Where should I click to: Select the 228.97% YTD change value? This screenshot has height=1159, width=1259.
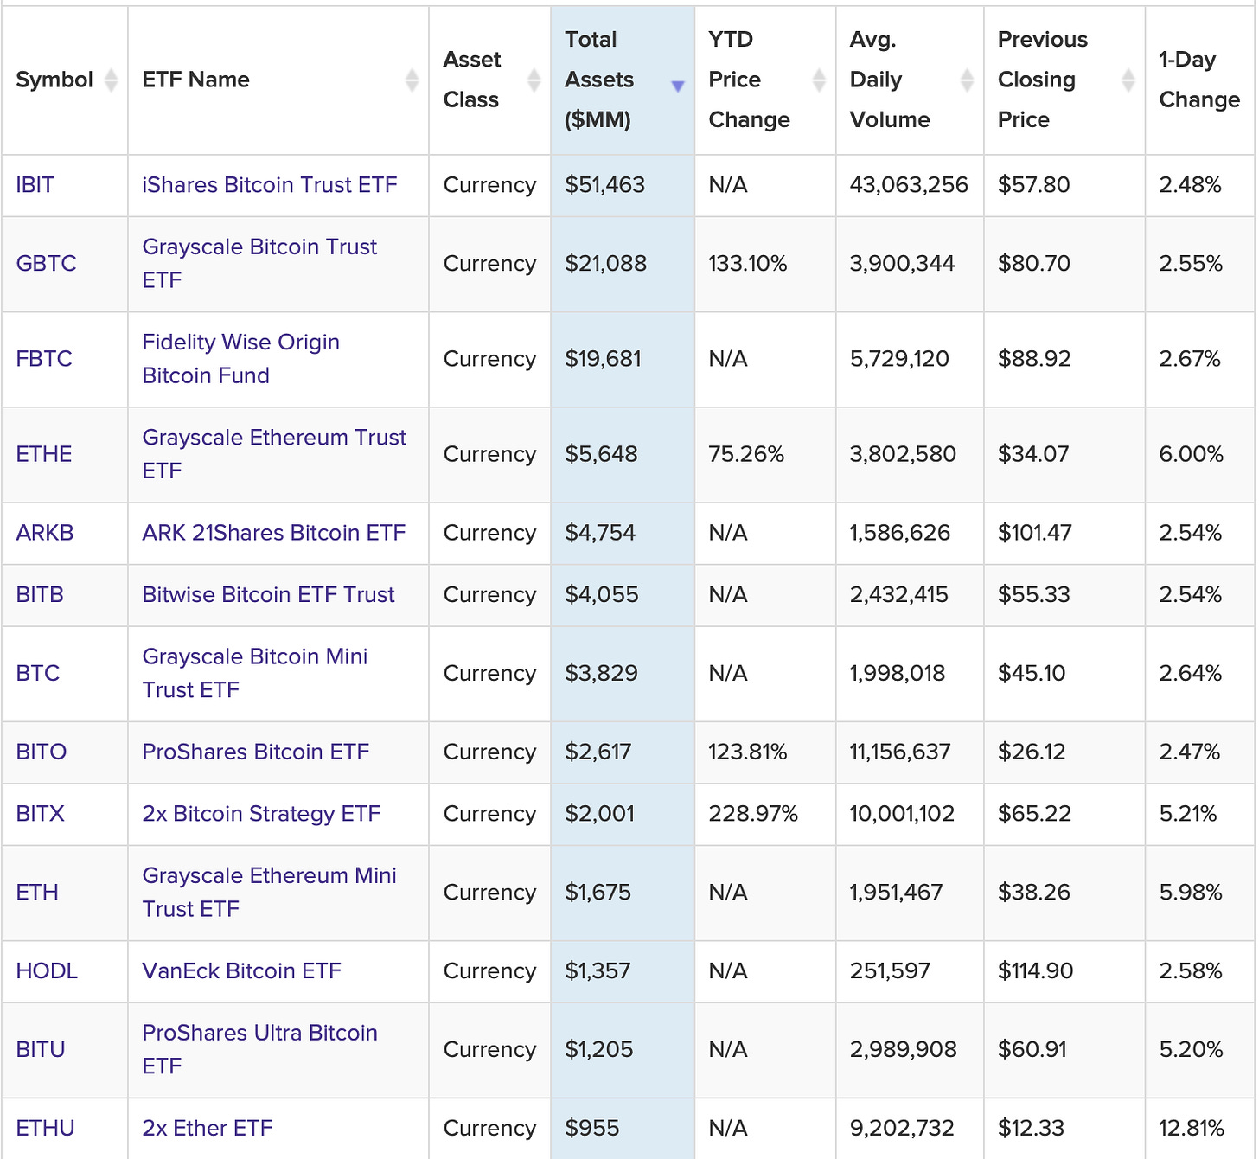[753, 814]
